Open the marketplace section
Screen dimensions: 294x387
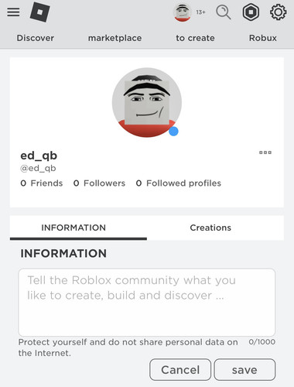115,38
